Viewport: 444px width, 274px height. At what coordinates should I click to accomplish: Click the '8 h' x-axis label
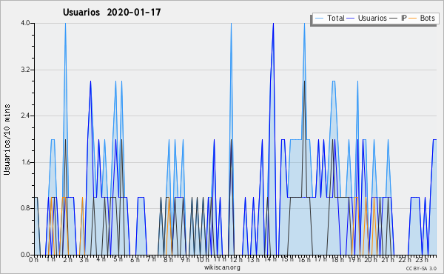pos(168,259)
